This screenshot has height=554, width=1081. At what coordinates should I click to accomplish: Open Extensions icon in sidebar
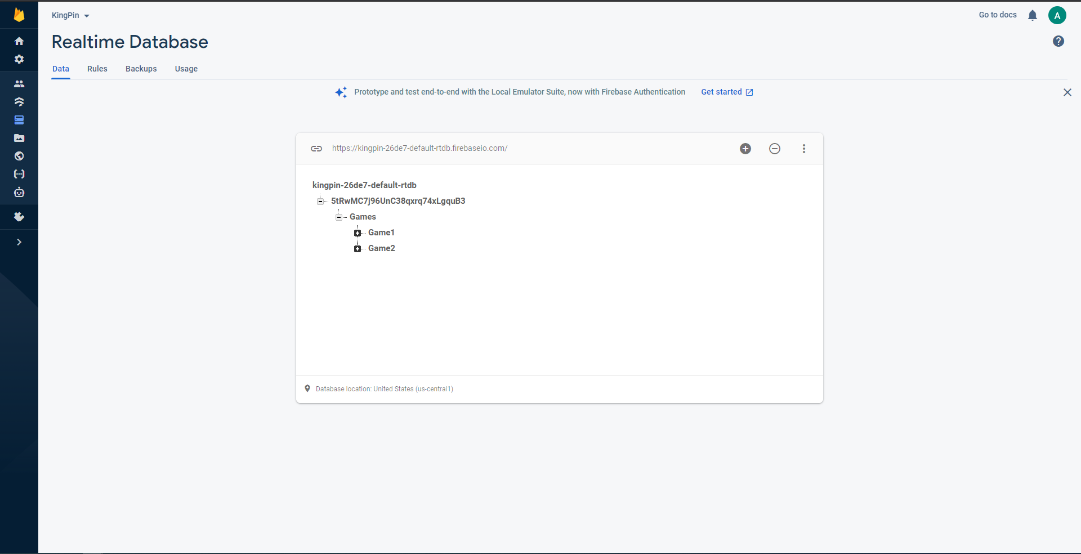pyautogui.click(x=19, y=217)
